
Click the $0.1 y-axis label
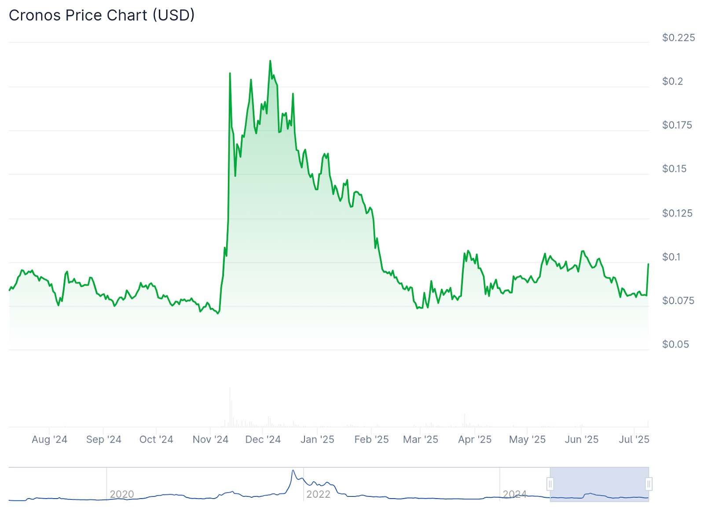point(671,257)
